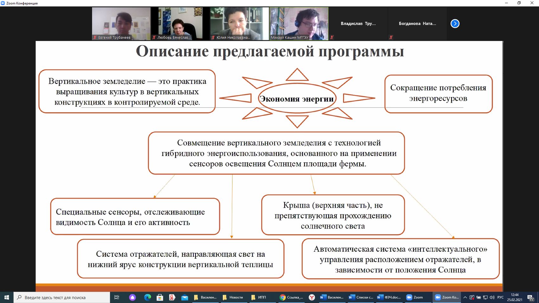The height and width of the screenshot is (303, 539).
Task: Open the Списки с... Word document
Action: point(361,297)
